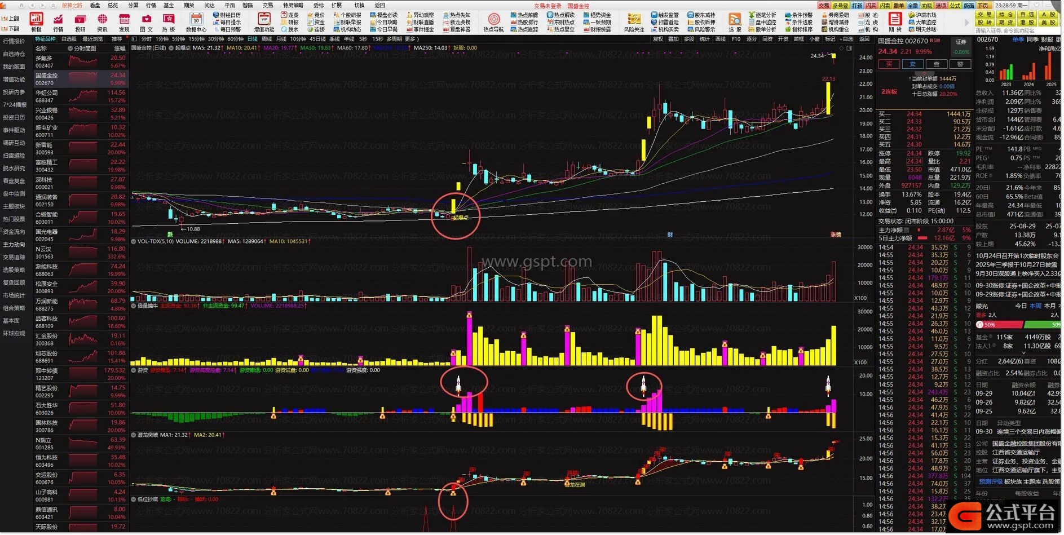Open the 热点导航 target icon

point(493,21)
